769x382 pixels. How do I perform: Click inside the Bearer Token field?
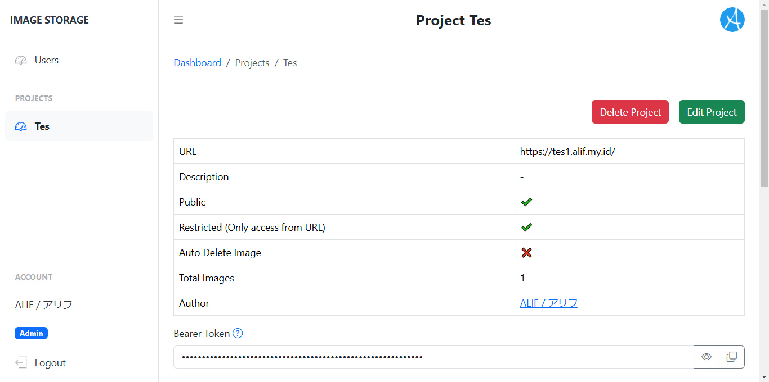click(433, 357)
